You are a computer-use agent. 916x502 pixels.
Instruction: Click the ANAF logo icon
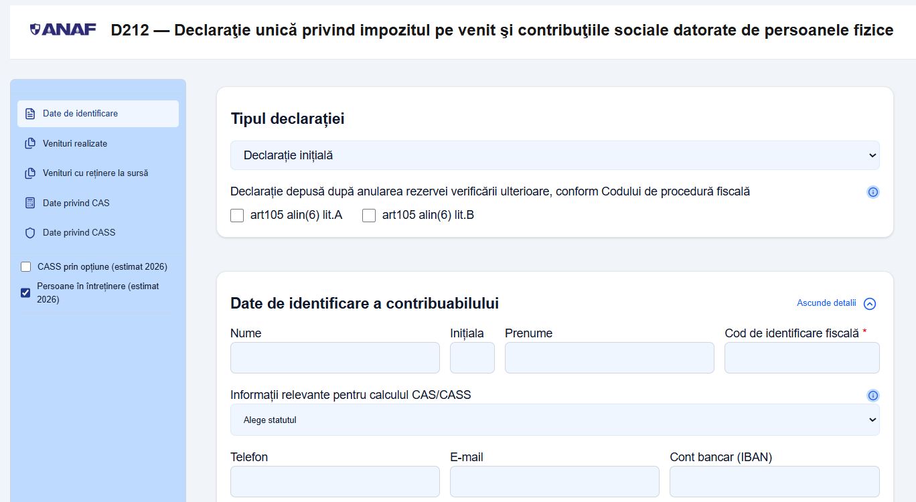(35, 29)
